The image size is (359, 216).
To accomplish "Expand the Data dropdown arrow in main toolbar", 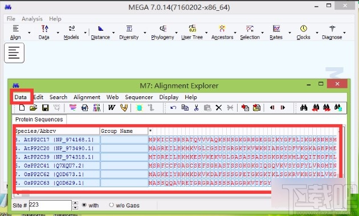I will [58, 32].
